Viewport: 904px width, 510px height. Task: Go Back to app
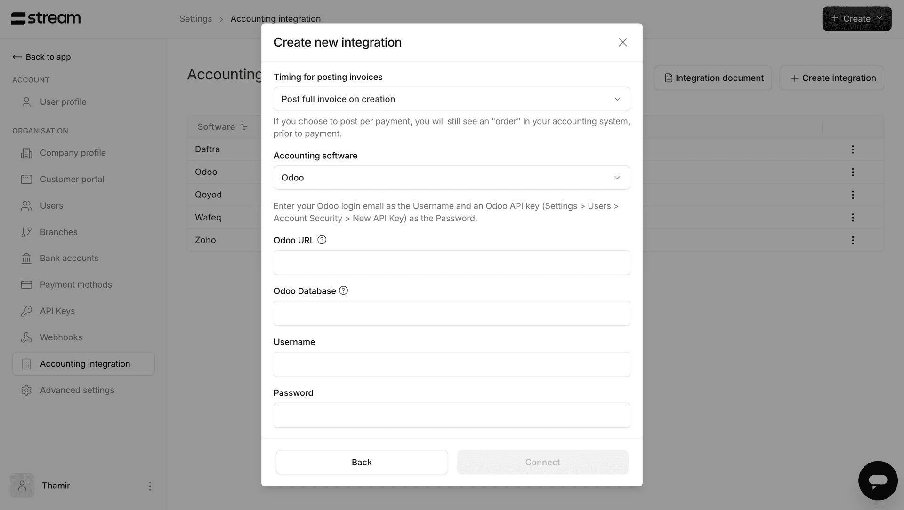tap(41, 57)
